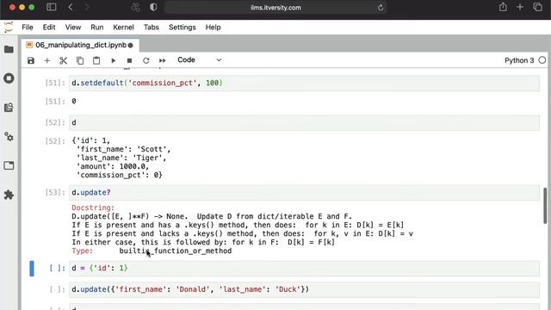Open property inspector gears sidebar icon
Image resolution: width=551 pixels, height=310 pixels.
coord(9,136)
